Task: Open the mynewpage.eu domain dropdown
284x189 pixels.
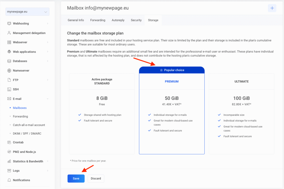Action: 27,12
